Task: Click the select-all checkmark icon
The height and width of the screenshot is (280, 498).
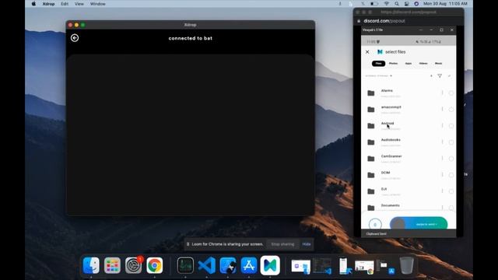Action: point(449,76)
